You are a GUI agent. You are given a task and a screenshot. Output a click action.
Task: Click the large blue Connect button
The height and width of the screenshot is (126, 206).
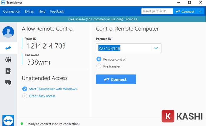116,79
